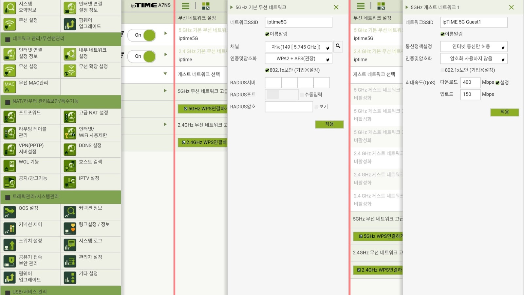This screenshot has width=524, height=295.
Task: Click the 다운로드 speed field showing 400
Action: [470, 82]
